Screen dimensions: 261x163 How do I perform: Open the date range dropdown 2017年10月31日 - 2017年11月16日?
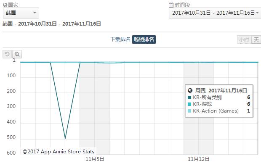(215, 13)
